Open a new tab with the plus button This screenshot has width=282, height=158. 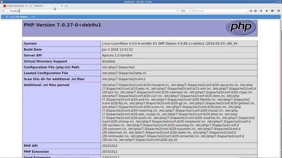67,6
